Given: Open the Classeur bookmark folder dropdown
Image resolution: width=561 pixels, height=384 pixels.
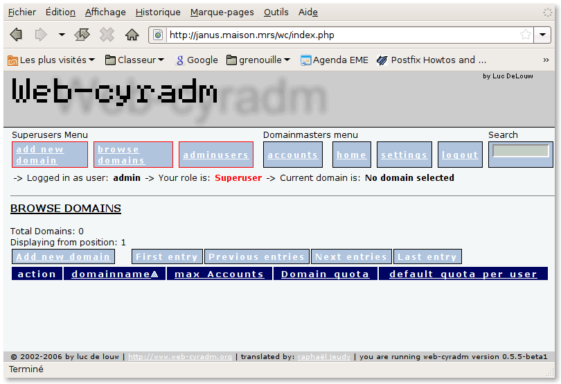Looking at the screenshot, I should pos(134,60).
